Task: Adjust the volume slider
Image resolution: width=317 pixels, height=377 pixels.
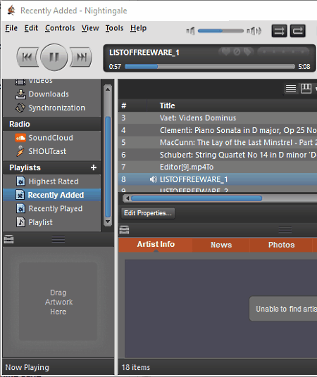Action: 220,31
